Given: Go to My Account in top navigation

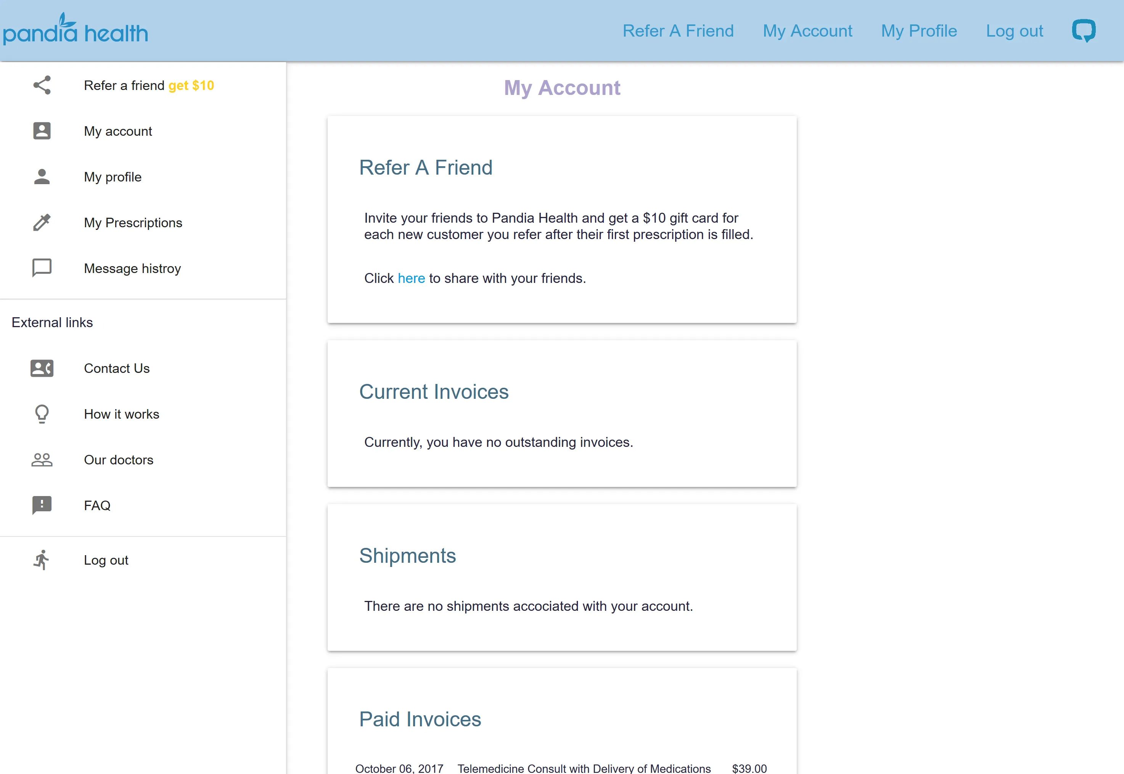Looking at the screenshot, I should pos(807,31).
